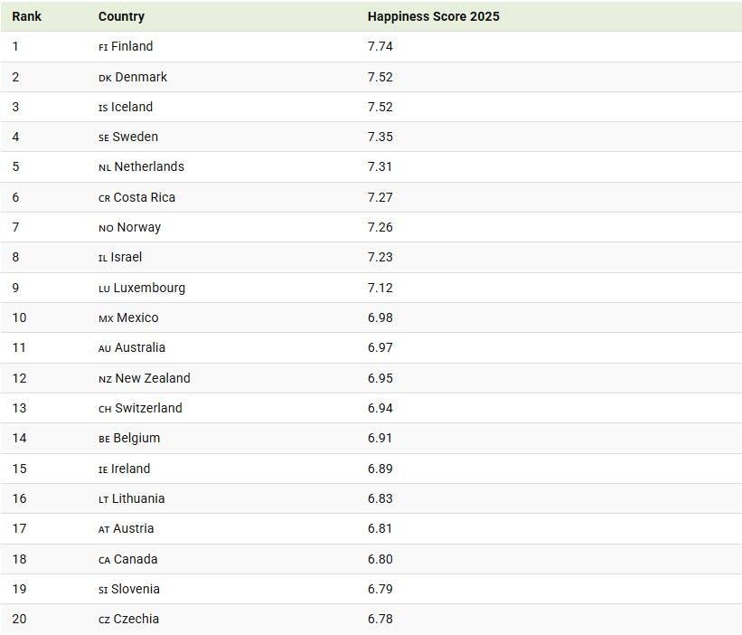Click the Slovenia country name
Image resolution: width=742 pixels, height=635 pixels.
[136, 589]
